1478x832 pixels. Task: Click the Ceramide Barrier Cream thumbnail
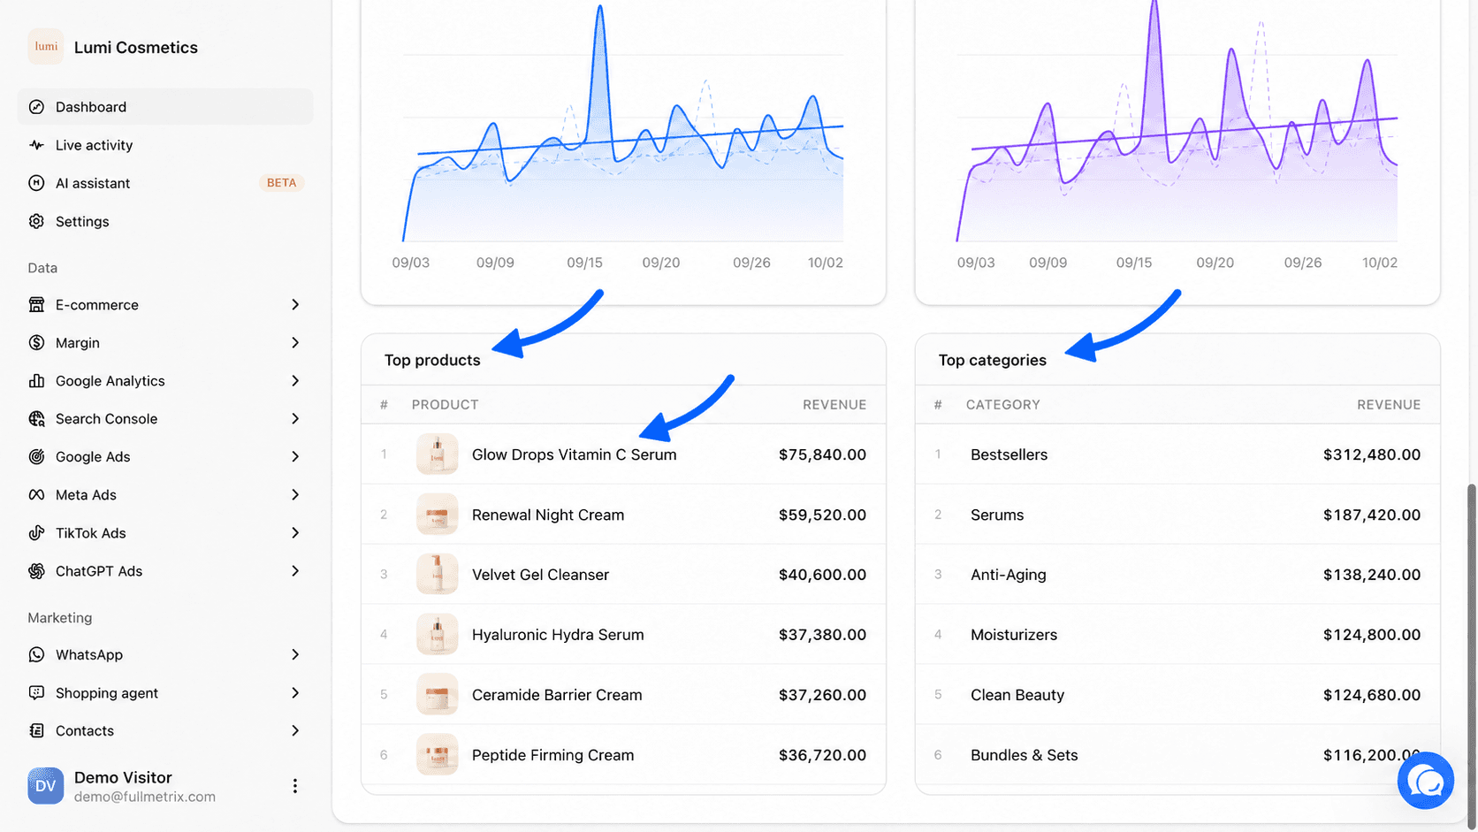tap(437, 694)
